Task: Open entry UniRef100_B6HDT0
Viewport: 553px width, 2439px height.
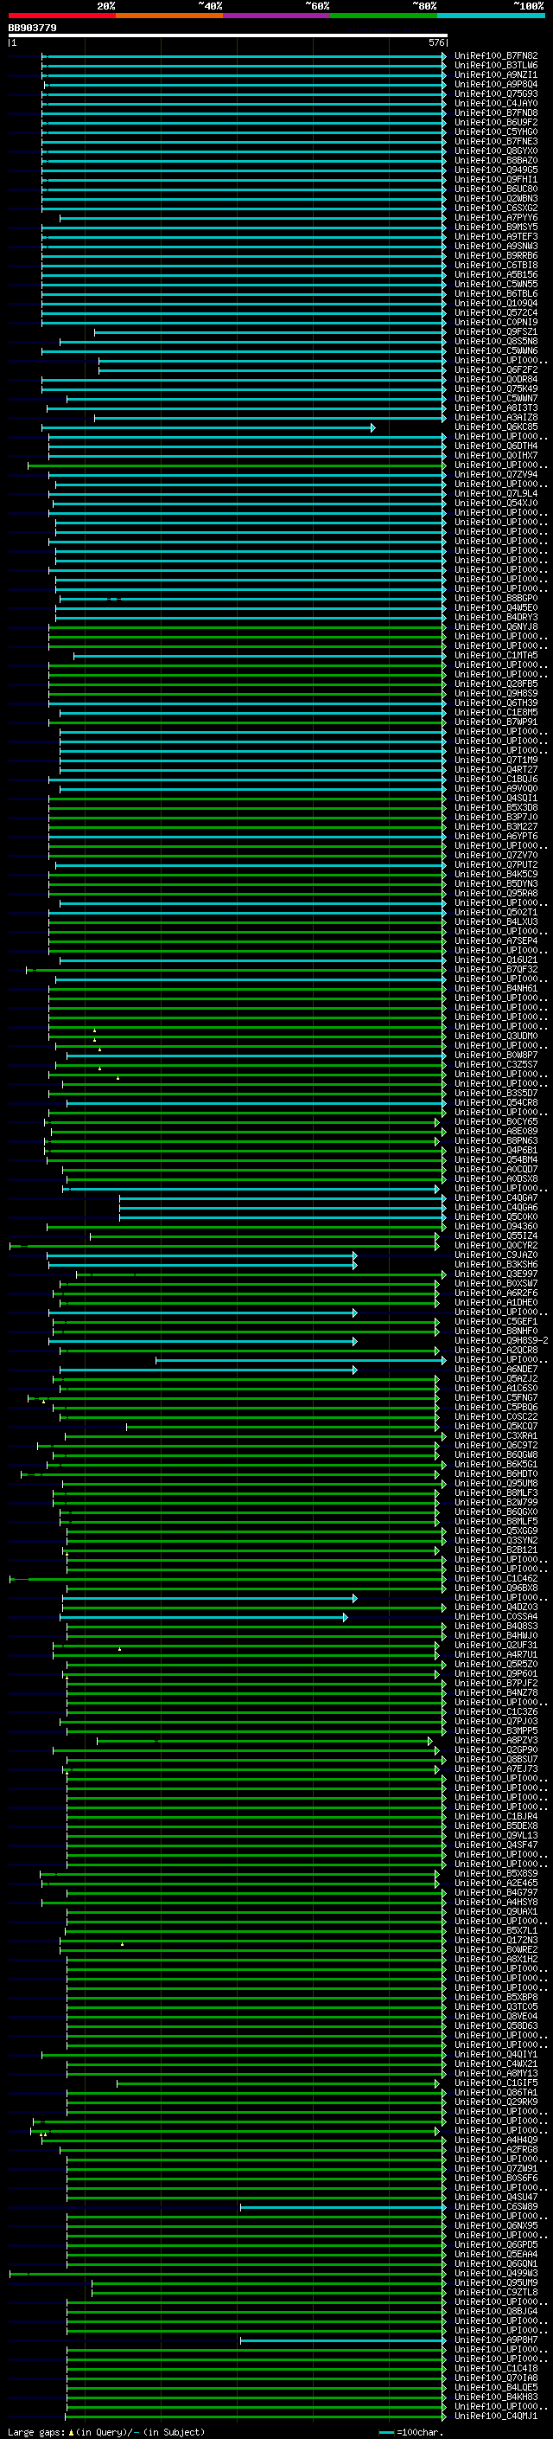Action: (x=496, y=1474)
